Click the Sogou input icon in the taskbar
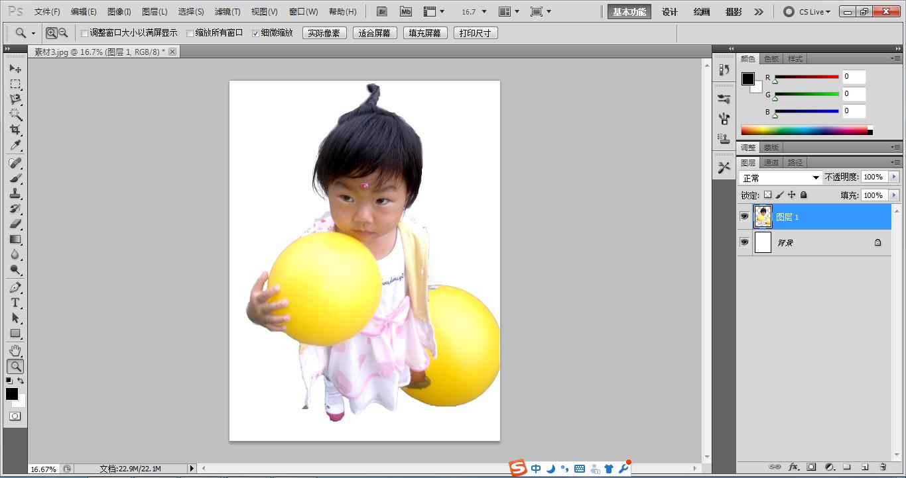The image size is (906, 478). click(x=519, y=468)
